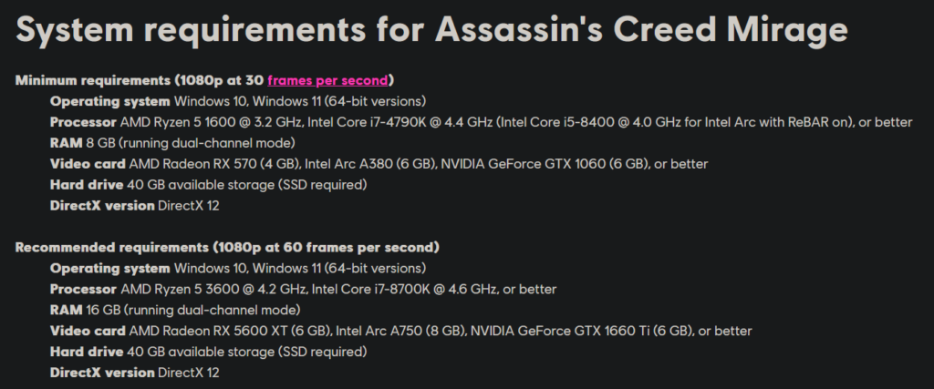Click the RAM 16 GB line
This screenshot has height=389, width=934.
tap(175, 310)
